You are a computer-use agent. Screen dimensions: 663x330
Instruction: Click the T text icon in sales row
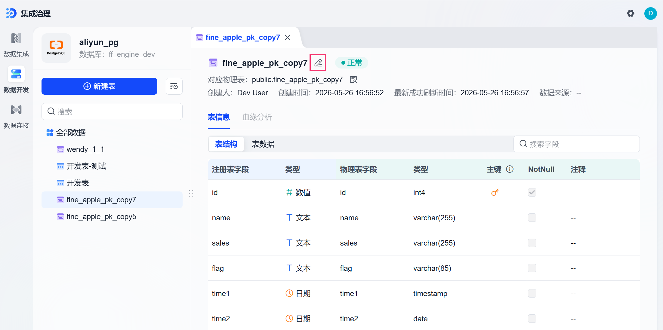289,243
